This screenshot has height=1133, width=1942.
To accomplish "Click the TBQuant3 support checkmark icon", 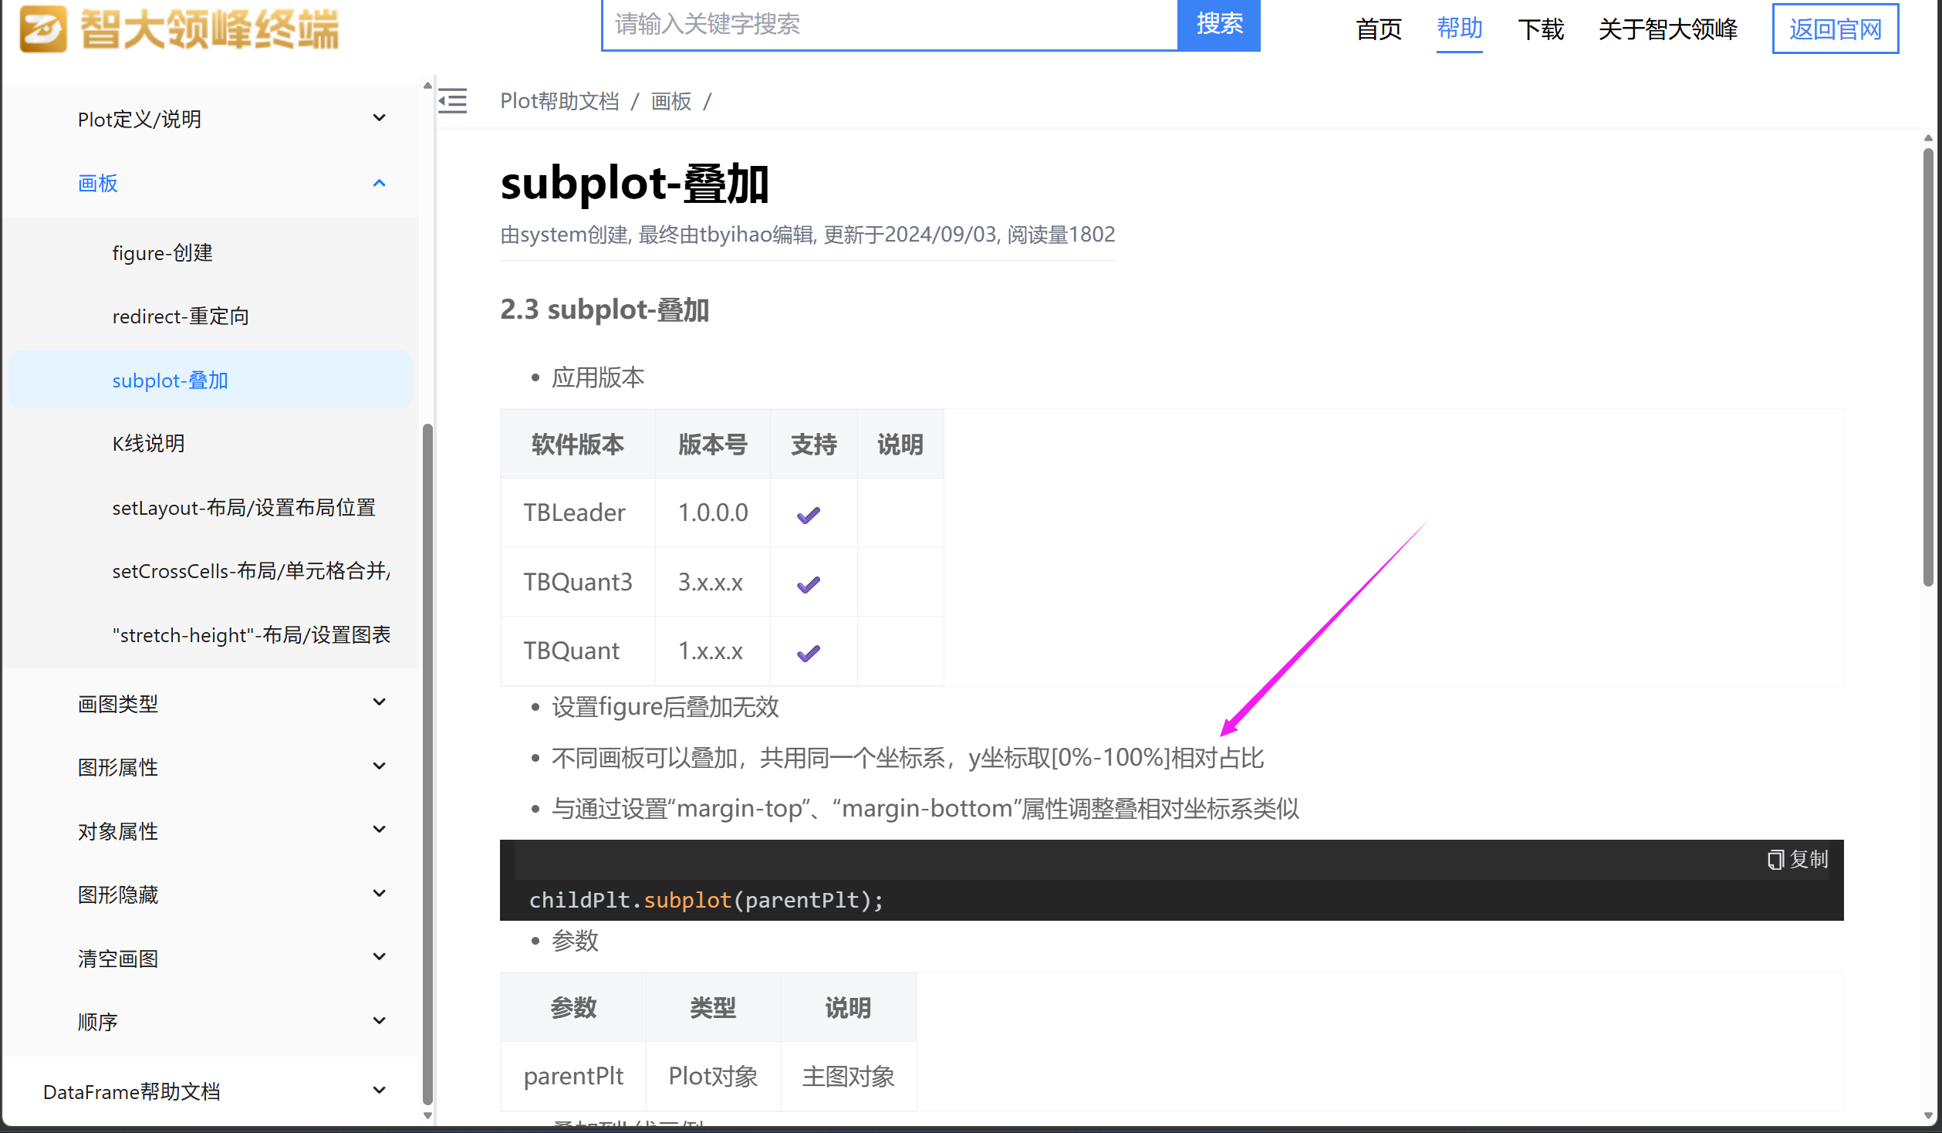I will 808,584.
